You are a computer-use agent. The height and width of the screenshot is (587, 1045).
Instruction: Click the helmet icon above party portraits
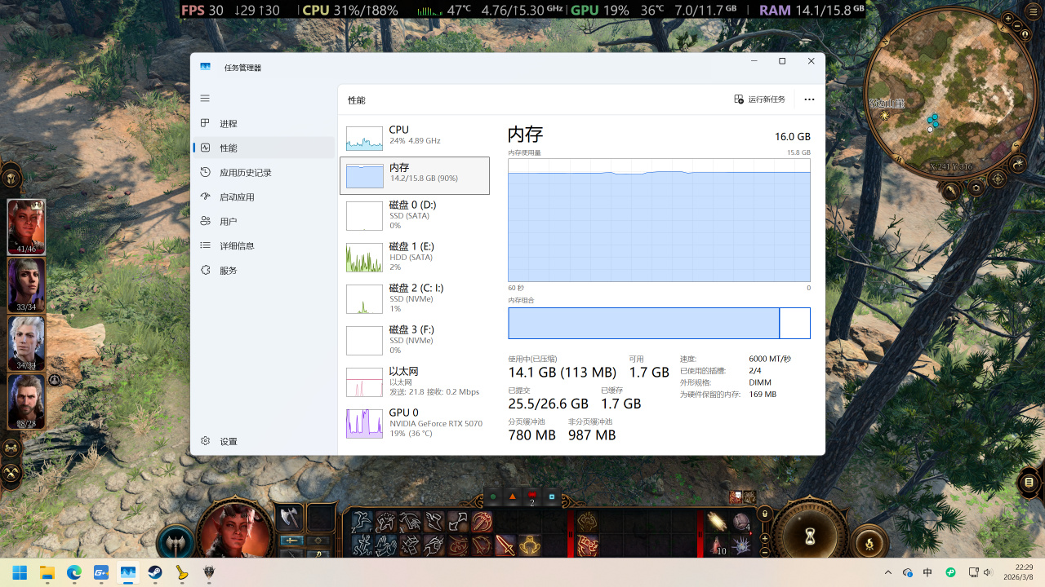tap(11, 177)
